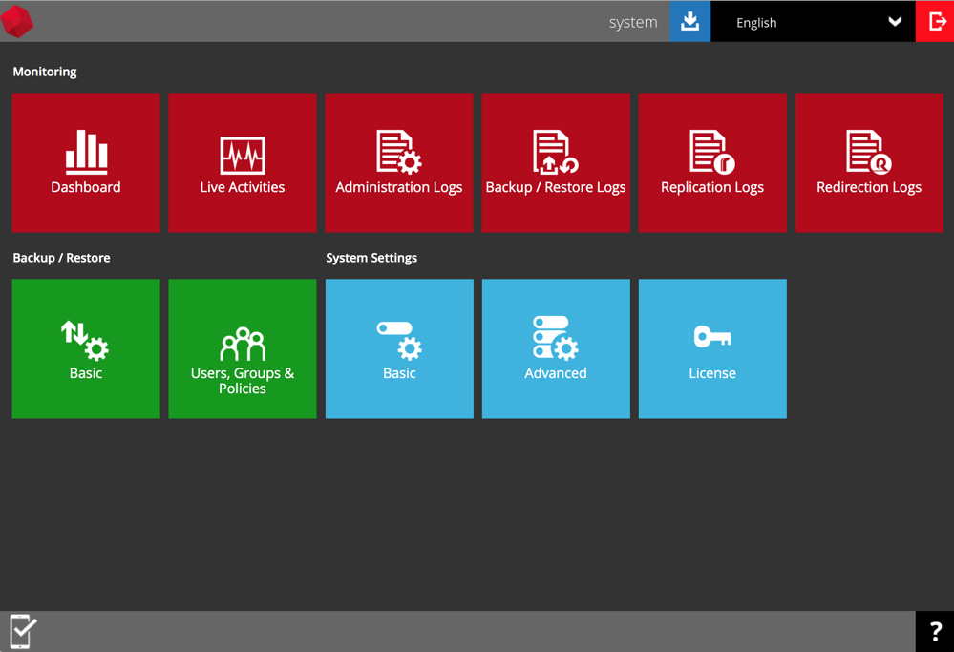Open the Replication Logs tile

(x=712, y=162)
